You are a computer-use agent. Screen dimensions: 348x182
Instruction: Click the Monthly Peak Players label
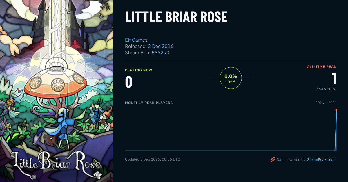click(149, 103)
